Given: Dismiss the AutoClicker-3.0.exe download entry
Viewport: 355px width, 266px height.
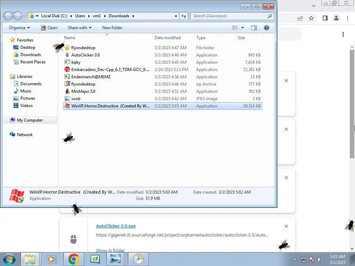Looking at the screenshot, I should point(286,226).
